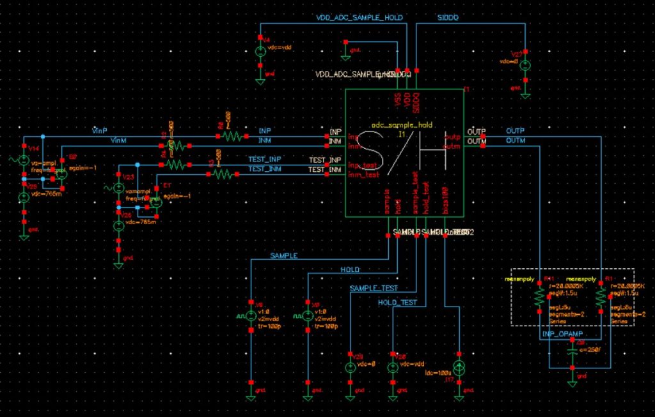This screenshot has height=417, width=655.
Task: Select the V28 vdc=vdd source on HOLD_TEST
Action: tap(393, 368)
